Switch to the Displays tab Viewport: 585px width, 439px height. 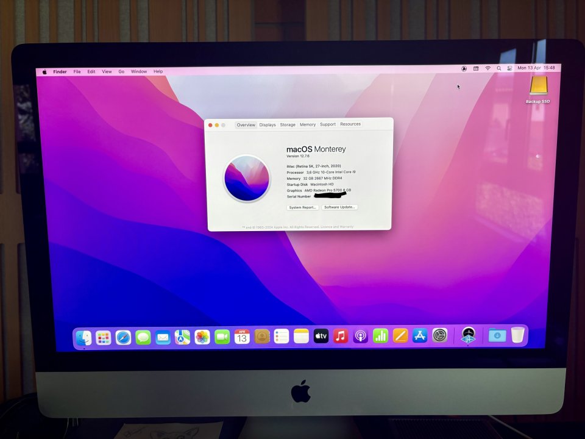pyautogui.click(x=268, y=124)
